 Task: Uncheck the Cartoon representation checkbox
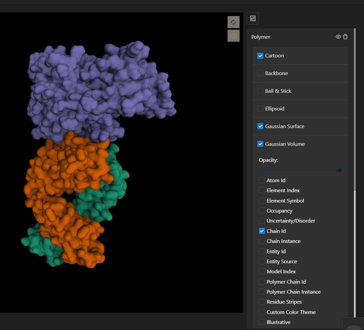pos(260,56)
